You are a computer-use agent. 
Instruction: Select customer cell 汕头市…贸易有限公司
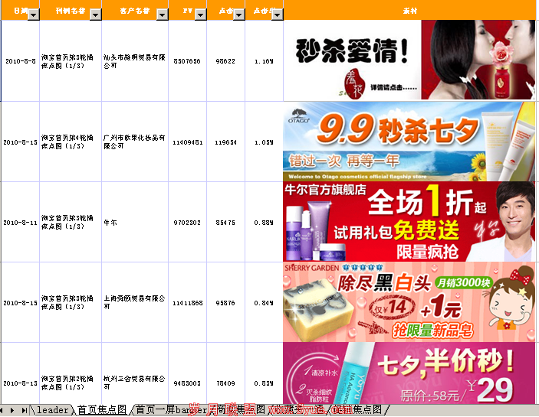coord(135,61)
